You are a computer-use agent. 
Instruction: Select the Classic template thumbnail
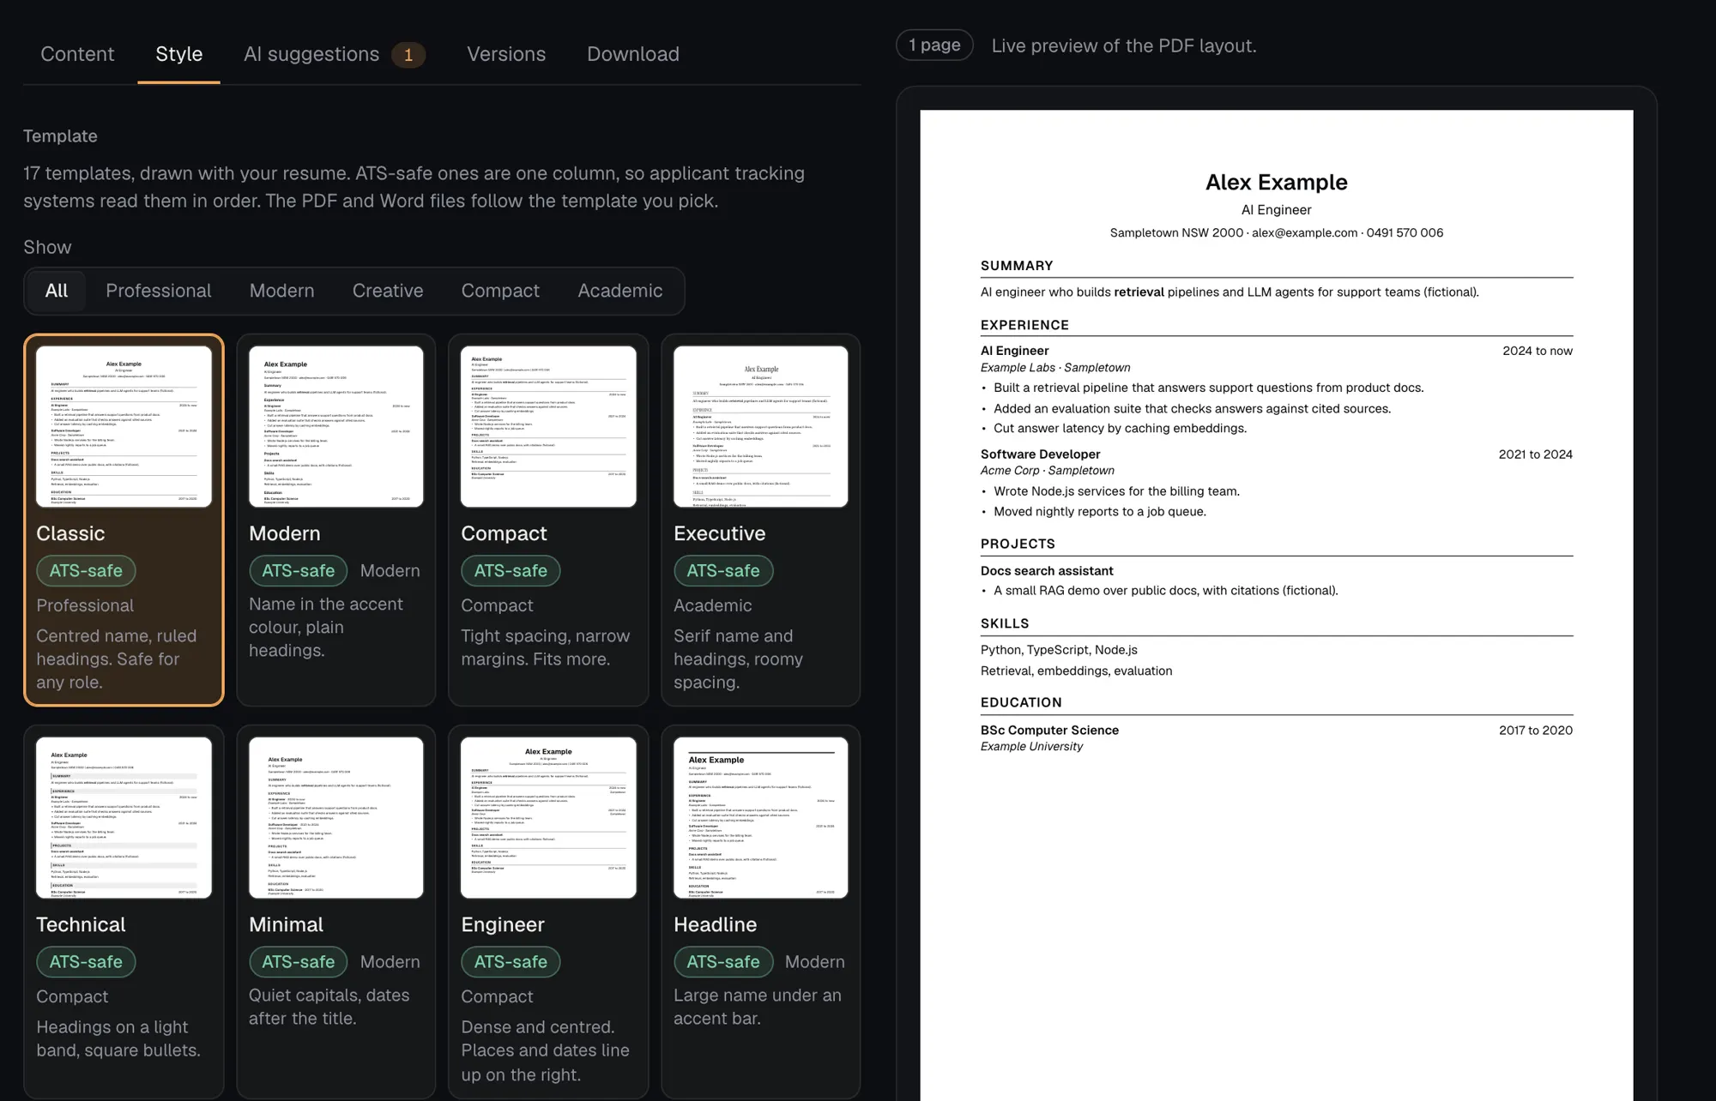124,426
